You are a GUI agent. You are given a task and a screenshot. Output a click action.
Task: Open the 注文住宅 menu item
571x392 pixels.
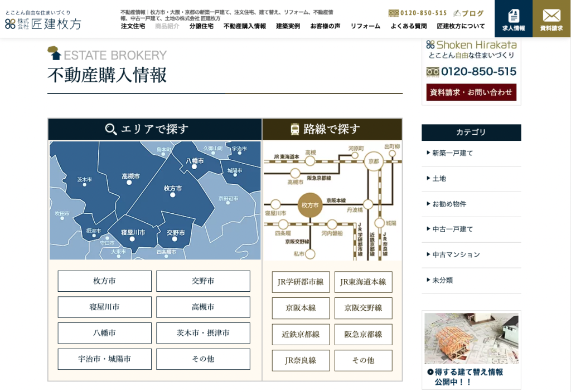point(133,26)
